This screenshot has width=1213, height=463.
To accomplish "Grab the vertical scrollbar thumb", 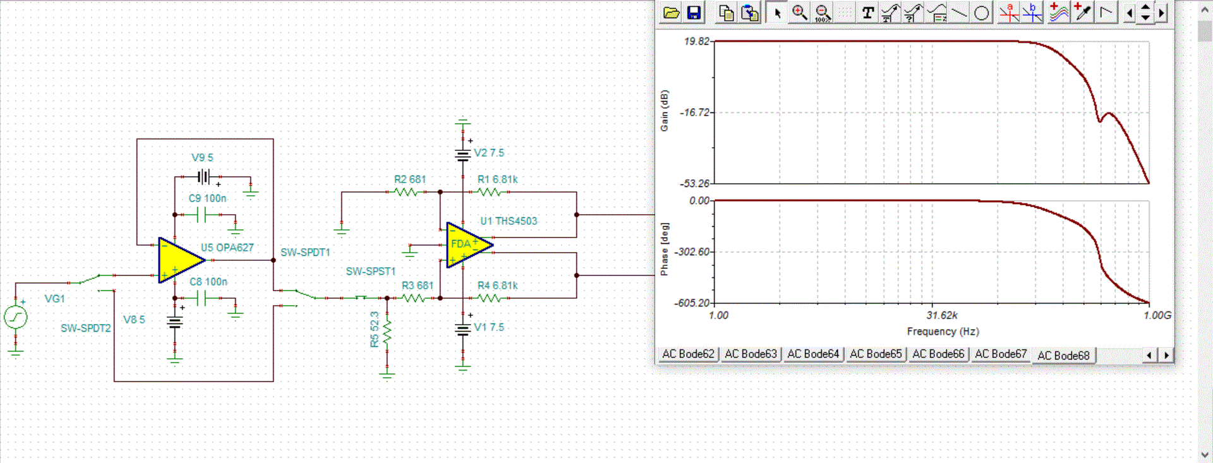I will (1205, 31).
